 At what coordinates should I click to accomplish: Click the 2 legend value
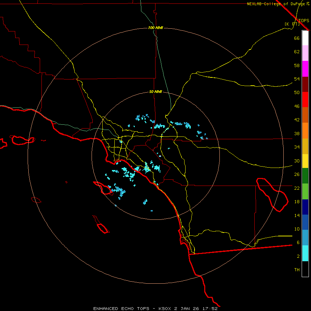click(x=298, y=256)
